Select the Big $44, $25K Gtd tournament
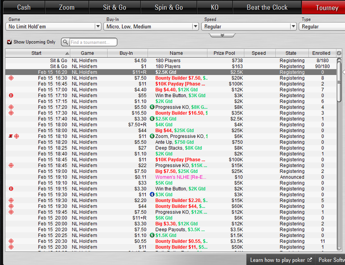345x265 pixels. (171, 131)
